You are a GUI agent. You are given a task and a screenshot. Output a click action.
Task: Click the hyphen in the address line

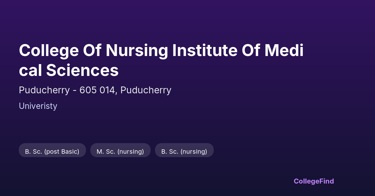click(x=74, y=91)
